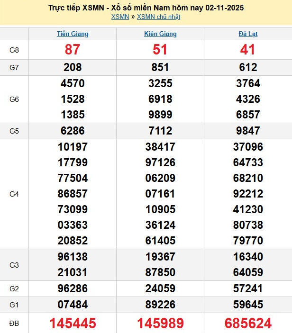The height and width of the screenshot is (333, 292).
Task: Select the G8 result 51 for Kiên Giang
Action: (160, 50)
